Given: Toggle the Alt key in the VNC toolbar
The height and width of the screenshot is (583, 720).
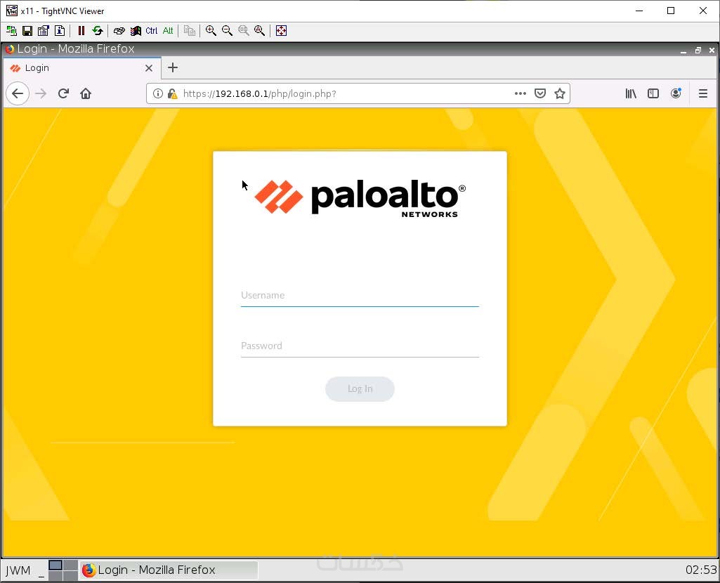Looking at the screenshot, I should click(168, 31).
